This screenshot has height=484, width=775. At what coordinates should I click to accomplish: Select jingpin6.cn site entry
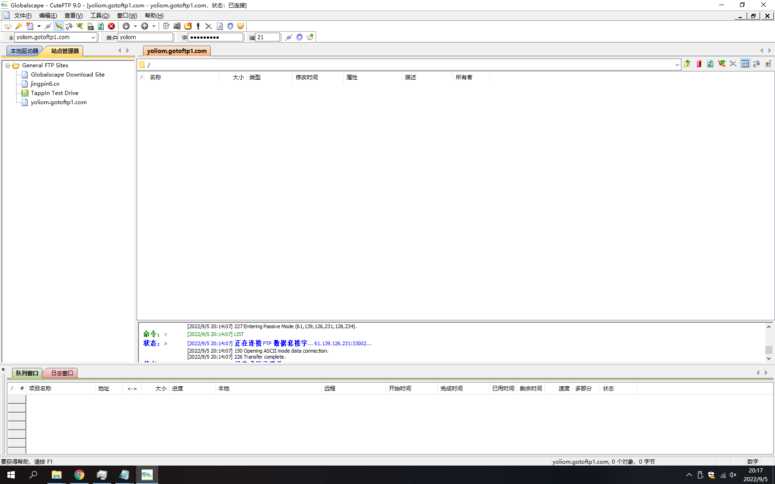click(x=45, y=84)
